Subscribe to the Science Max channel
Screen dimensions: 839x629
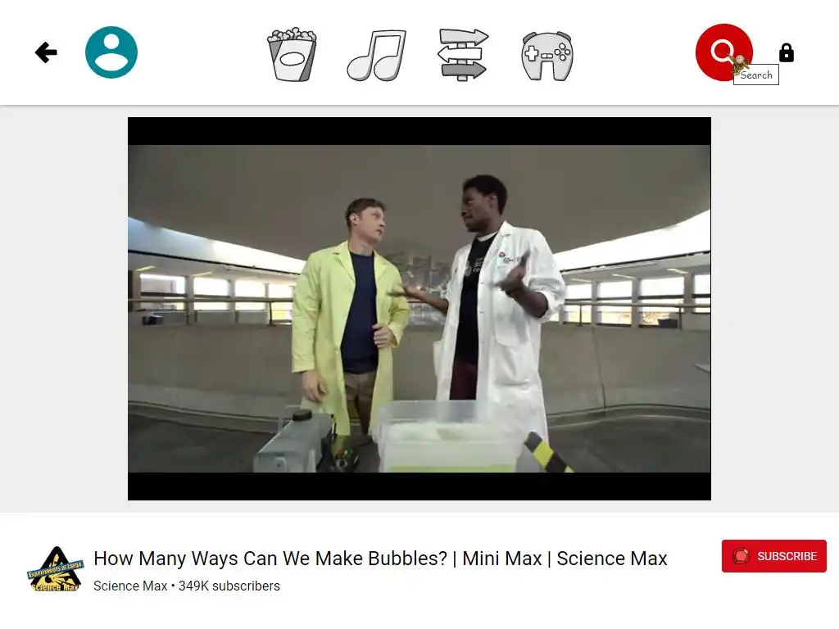tap(773, 556)
